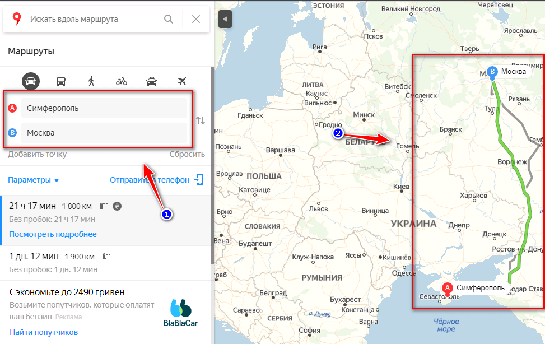Click Сбросить to reset route

pos(187,154)
